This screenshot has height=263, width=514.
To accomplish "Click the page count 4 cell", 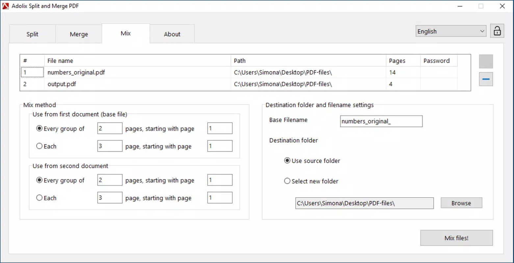I will pyautogui.click(x=403, y=84).
